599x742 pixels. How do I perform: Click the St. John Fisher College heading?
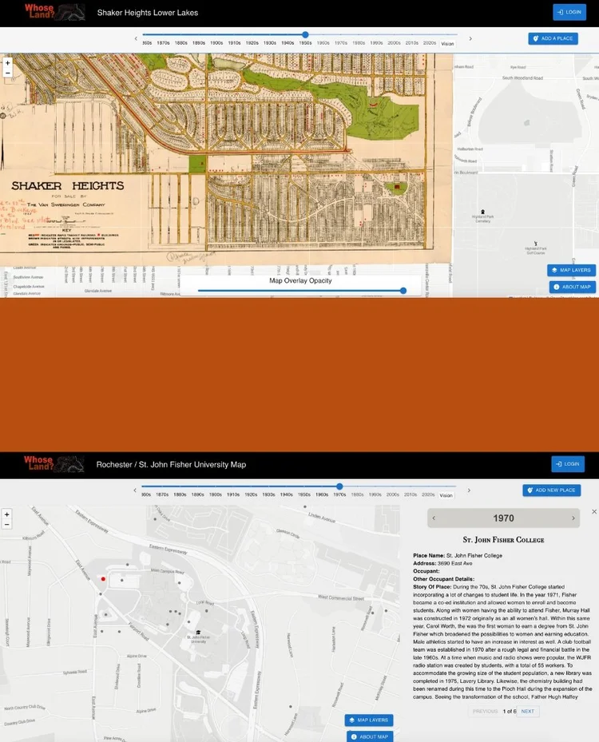503,539
